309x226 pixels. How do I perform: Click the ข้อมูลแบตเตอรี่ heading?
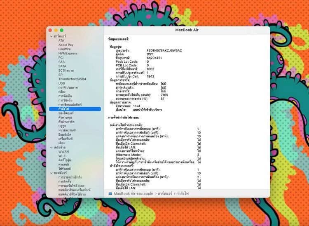[119, 39]
